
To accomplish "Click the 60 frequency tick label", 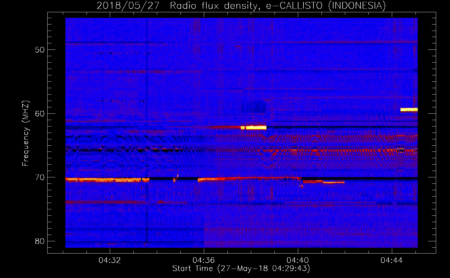I will click(40, 113).
